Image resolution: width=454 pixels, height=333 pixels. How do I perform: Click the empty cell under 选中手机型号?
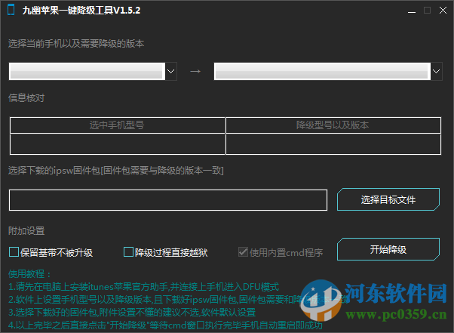pos(117,144)
